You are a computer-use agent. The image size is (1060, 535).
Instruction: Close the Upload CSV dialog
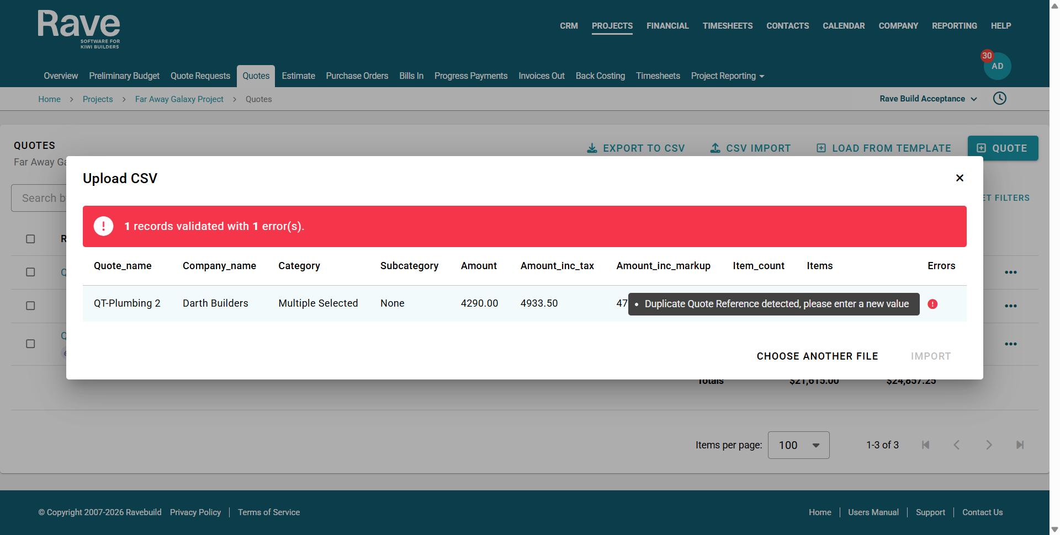click(x=960, y=178)
